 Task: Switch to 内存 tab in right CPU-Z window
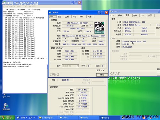(x=135, y=15)
